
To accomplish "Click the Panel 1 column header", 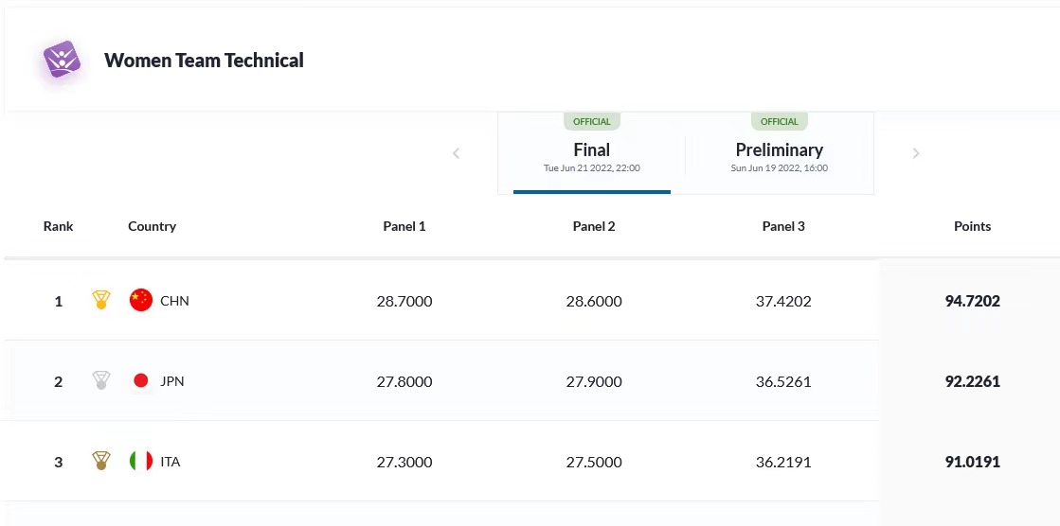I will click(x=404, y=226).
